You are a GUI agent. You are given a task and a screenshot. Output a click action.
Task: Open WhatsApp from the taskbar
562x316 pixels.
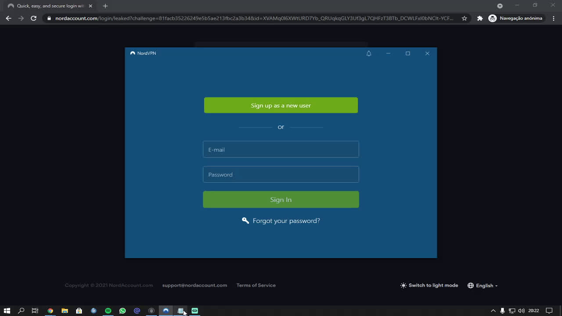tap(122, 311)
